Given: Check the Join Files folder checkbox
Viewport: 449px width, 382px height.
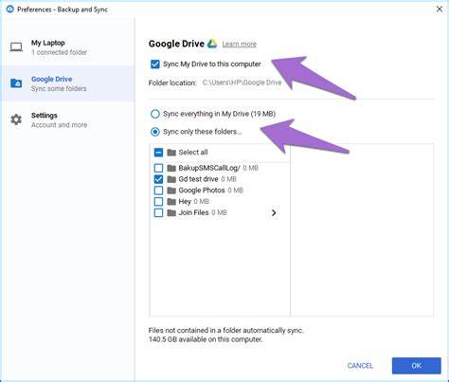Looking at the screenshot, I should coord(158,212).
